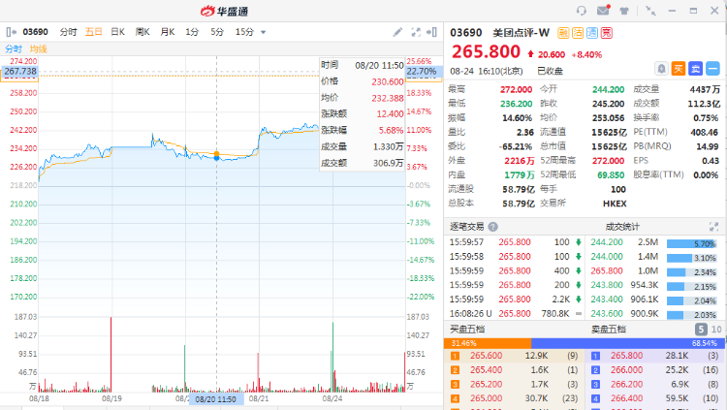Viewport: 727px width, 410px height.
Task: Click bid level 3 price 265.200
Action: coord(486,385)
